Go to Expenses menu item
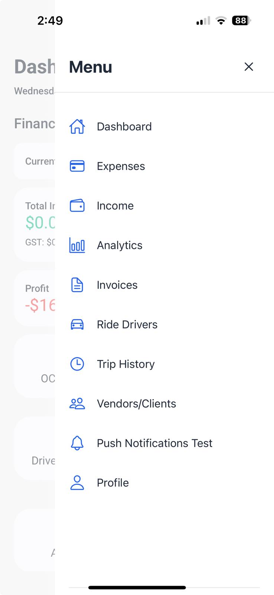274x595 pixels. 121,166
